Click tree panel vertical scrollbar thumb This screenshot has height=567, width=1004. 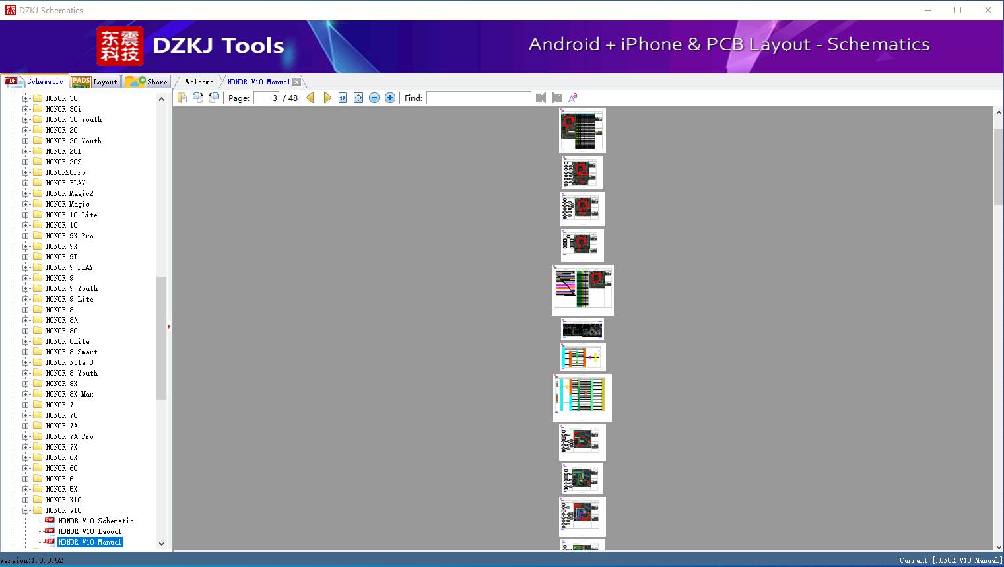pos(161,338)
